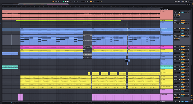Arm the original track for recording
The image size is (193, 104).
(x=188, y=11)
